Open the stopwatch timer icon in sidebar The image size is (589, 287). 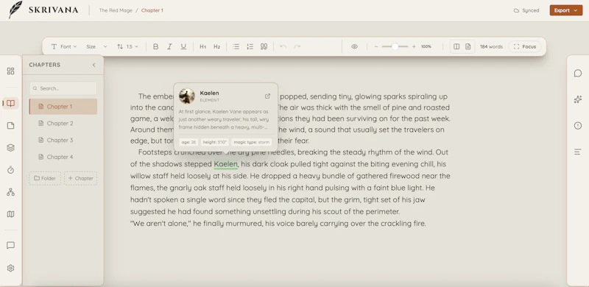(10, 170)
